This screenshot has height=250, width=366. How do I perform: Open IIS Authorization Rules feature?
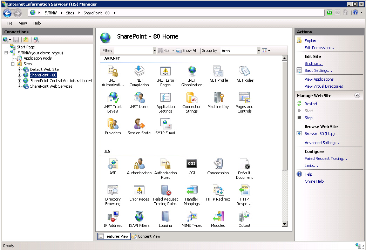pyautogui.click(x=165, y=169)
